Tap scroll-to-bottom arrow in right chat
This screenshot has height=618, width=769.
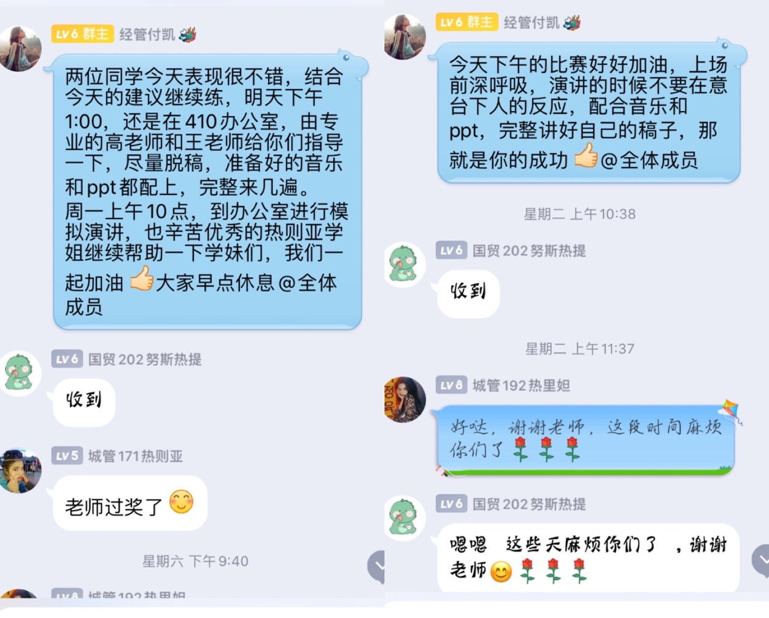(x=761, y=560)
